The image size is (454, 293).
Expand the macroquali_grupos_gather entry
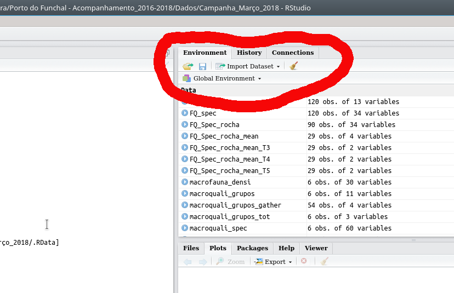tap(184, 205)
